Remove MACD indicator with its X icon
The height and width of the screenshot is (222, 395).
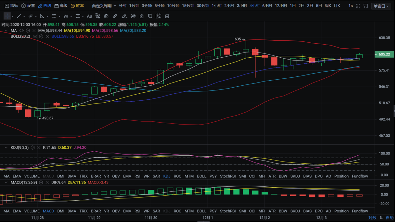(47, 183)
